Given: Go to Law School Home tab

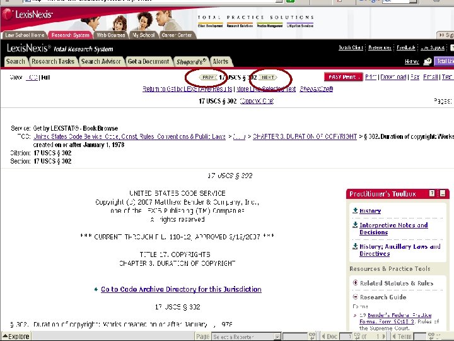Looking at the screenshot, I should pos(25,35).
